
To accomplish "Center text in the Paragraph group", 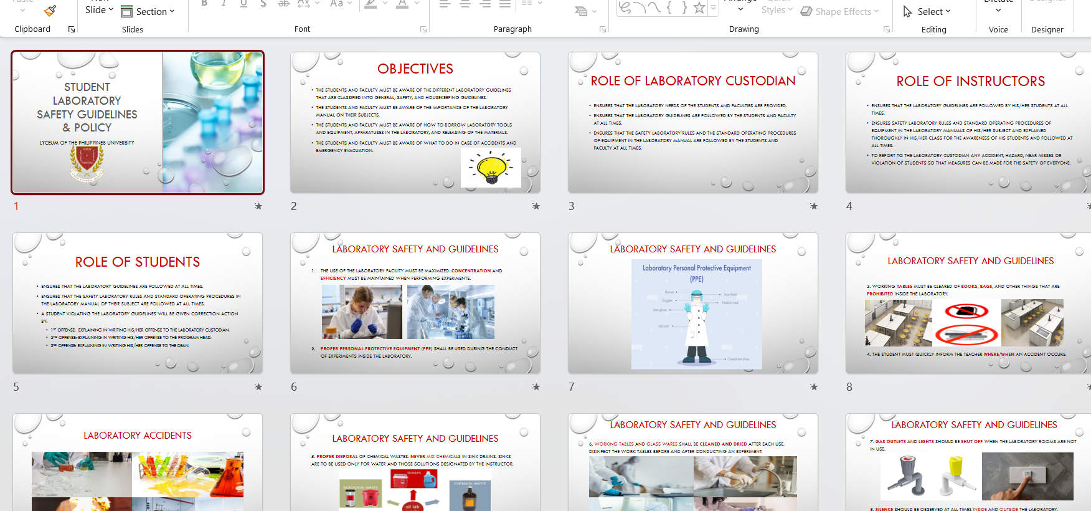I will click(x=465, y=4).
